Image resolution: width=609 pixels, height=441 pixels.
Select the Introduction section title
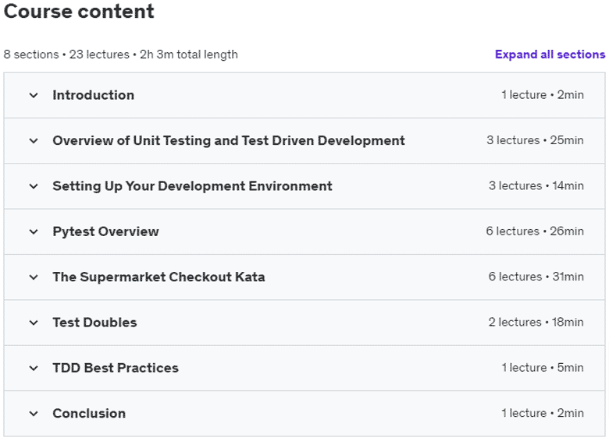click(93, 95)
